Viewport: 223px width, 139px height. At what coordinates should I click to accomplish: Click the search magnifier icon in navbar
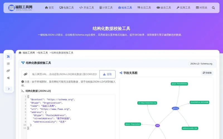tap(213, 8)
